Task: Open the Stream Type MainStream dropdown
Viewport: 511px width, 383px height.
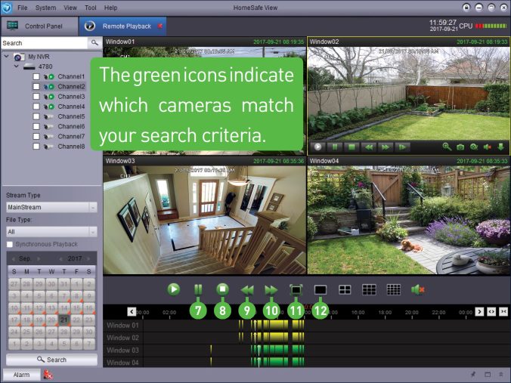Action: 51,207
